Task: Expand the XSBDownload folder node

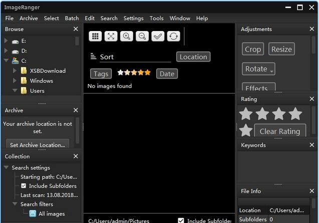Action: (15, 70)
